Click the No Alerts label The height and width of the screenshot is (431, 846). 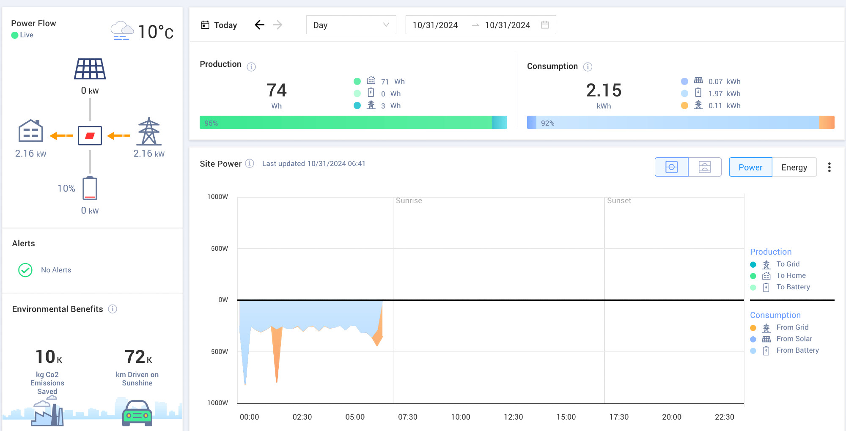pos(56,270)
